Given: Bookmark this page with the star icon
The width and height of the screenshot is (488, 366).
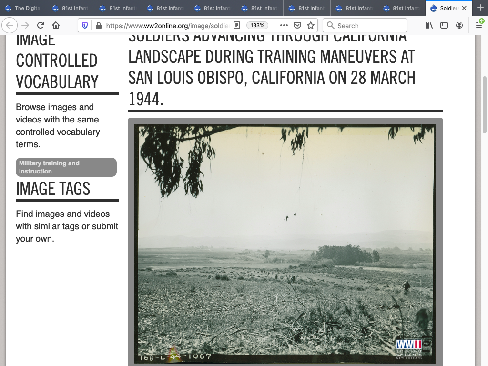Looking at the screenshot, I should click(x=311, y=25).
